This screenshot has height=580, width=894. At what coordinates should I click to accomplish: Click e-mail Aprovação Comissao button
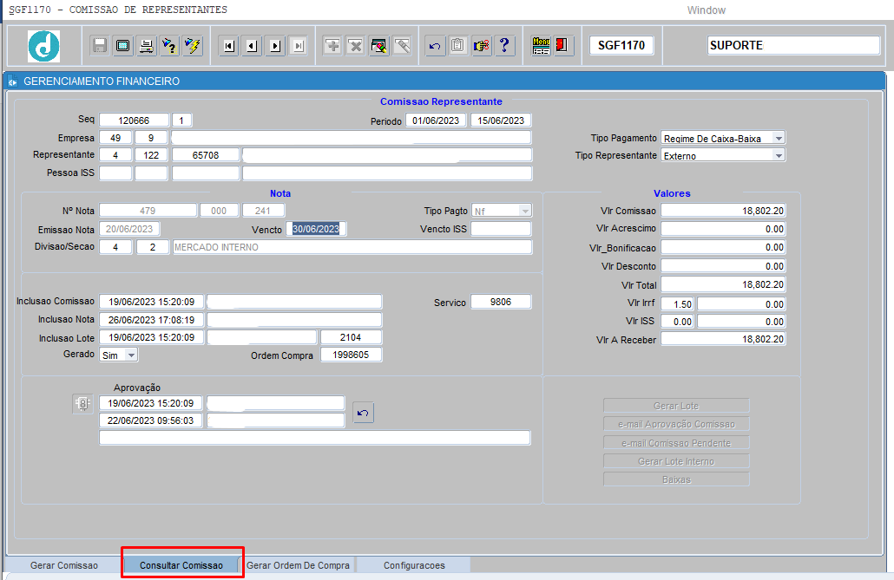676,424
